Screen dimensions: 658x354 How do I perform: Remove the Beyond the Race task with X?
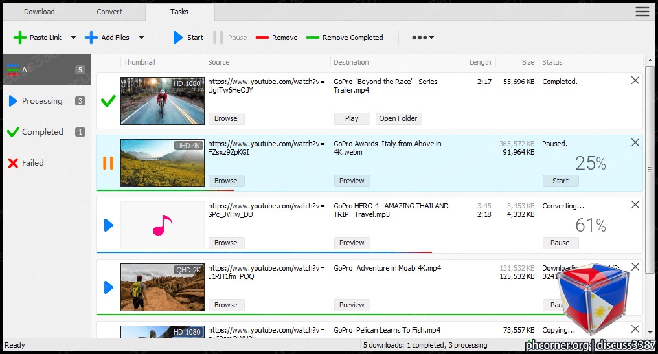pyautogui.click(x=635, y=80)
